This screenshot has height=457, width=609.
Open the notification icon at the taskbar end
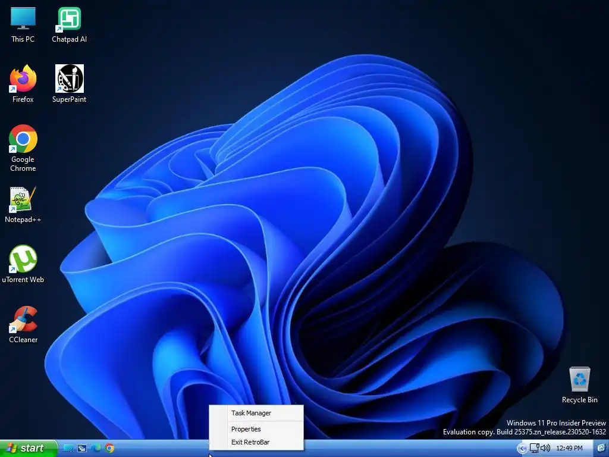click(602, 449)
